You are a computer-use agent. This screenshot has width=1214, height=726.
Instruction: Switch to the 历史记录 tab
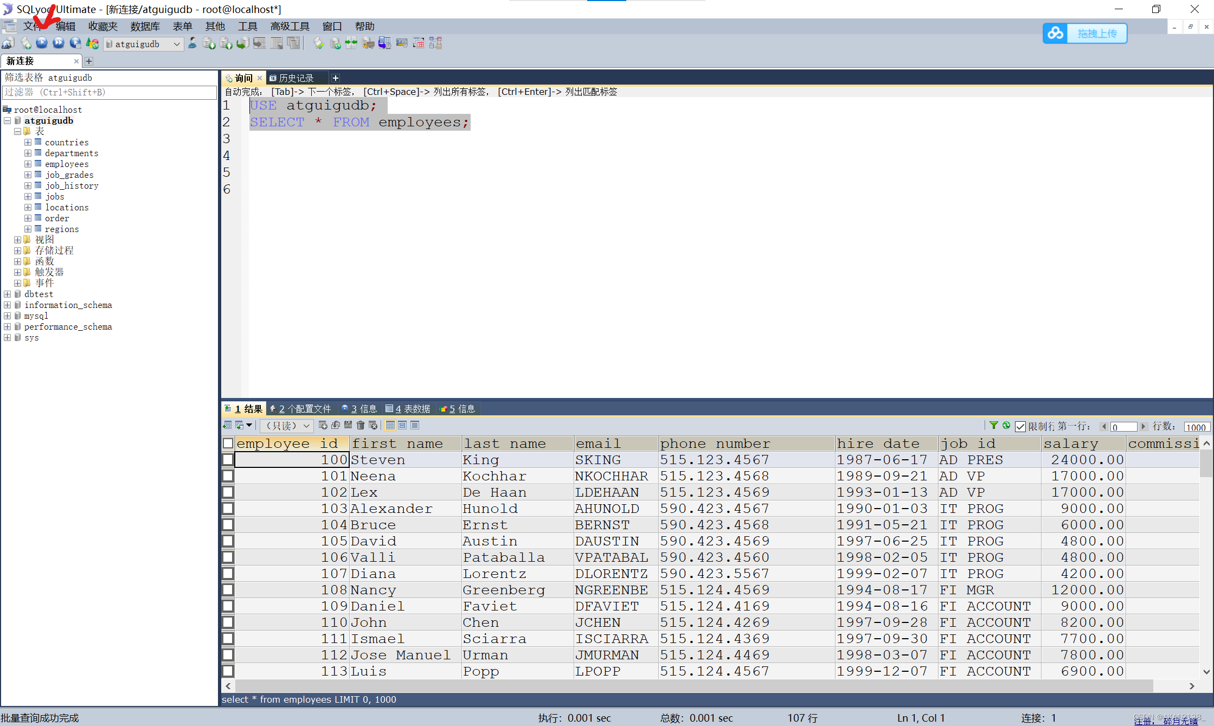tap(296, 78)
